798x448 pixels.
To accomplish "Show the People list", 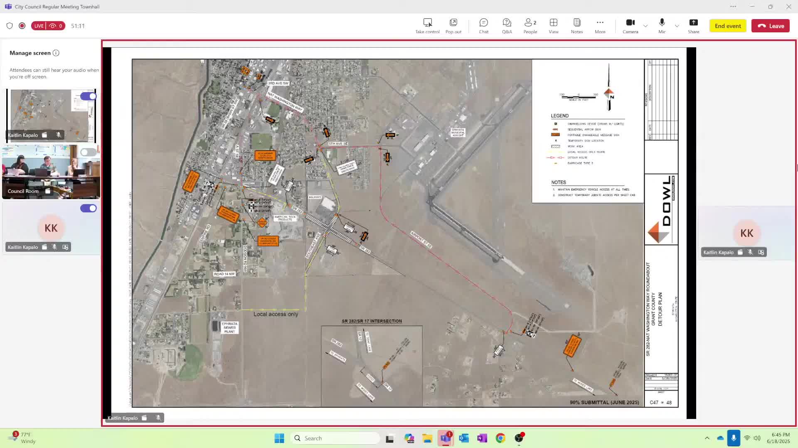I will pyautogui.click(x=530, y=26).
